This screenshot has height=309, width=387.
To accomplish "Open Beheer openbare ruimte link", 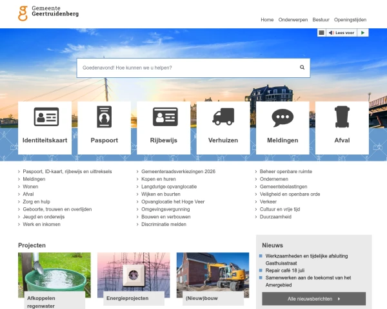I will tap(286, 171).
